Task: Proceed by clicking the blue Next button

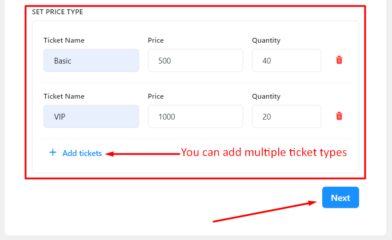Action: (x=340, y=197)
